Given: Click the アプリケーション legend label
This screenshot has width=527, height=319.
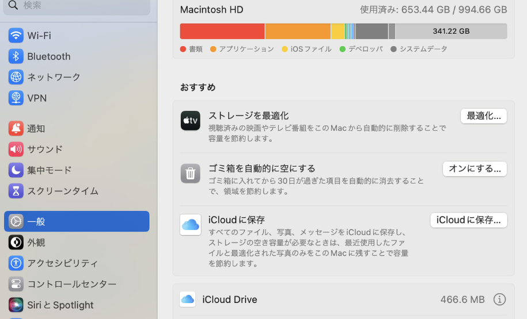Looking at the screenshot, I should click(x=247, y=49).
